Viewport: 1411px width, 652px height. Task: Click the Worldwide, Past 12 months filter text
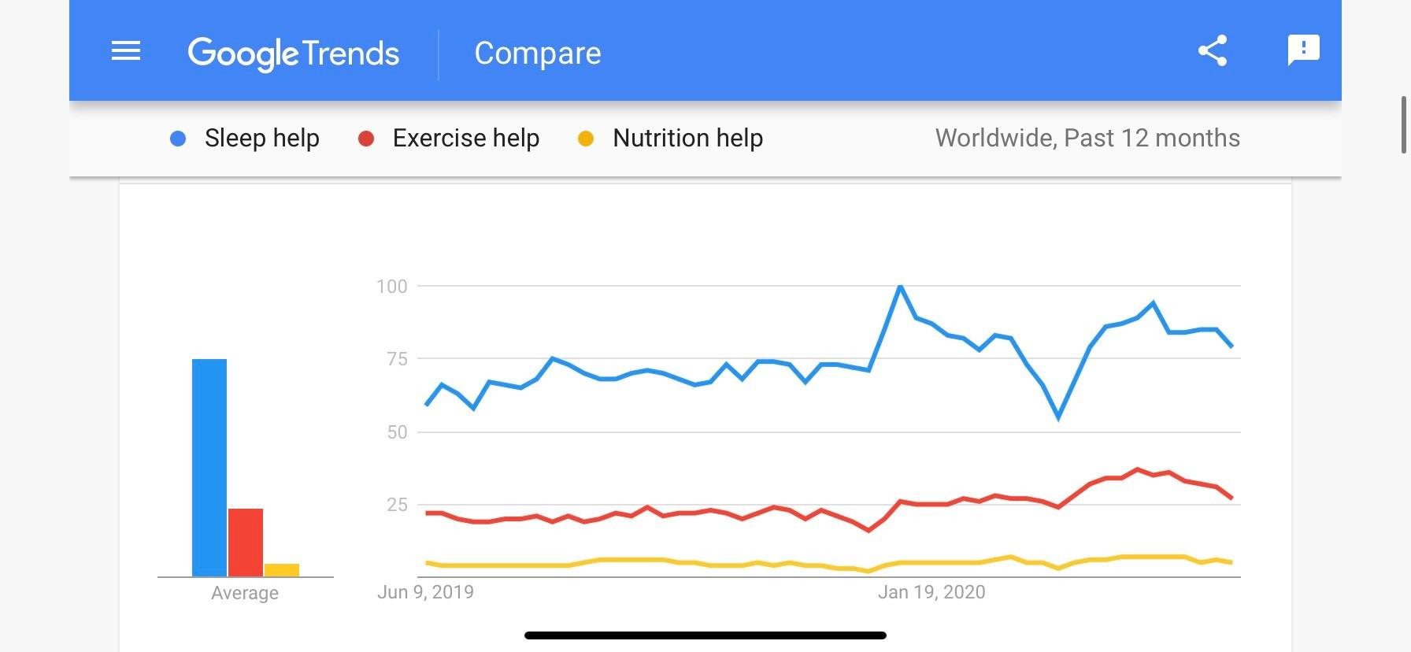[1087, 139]
